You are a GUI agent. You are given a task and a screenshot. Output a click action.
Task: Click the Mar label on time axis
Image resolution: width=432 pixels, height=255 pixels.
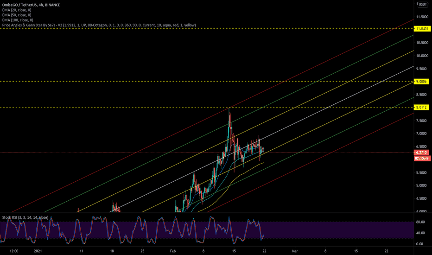pos(295,251)
